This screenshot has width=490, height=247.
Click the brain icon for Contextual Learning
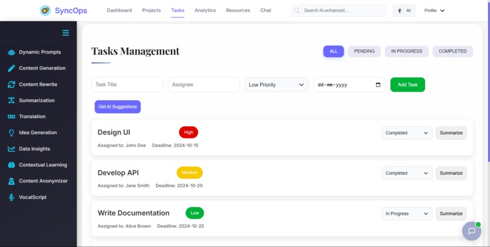[12, 165]
